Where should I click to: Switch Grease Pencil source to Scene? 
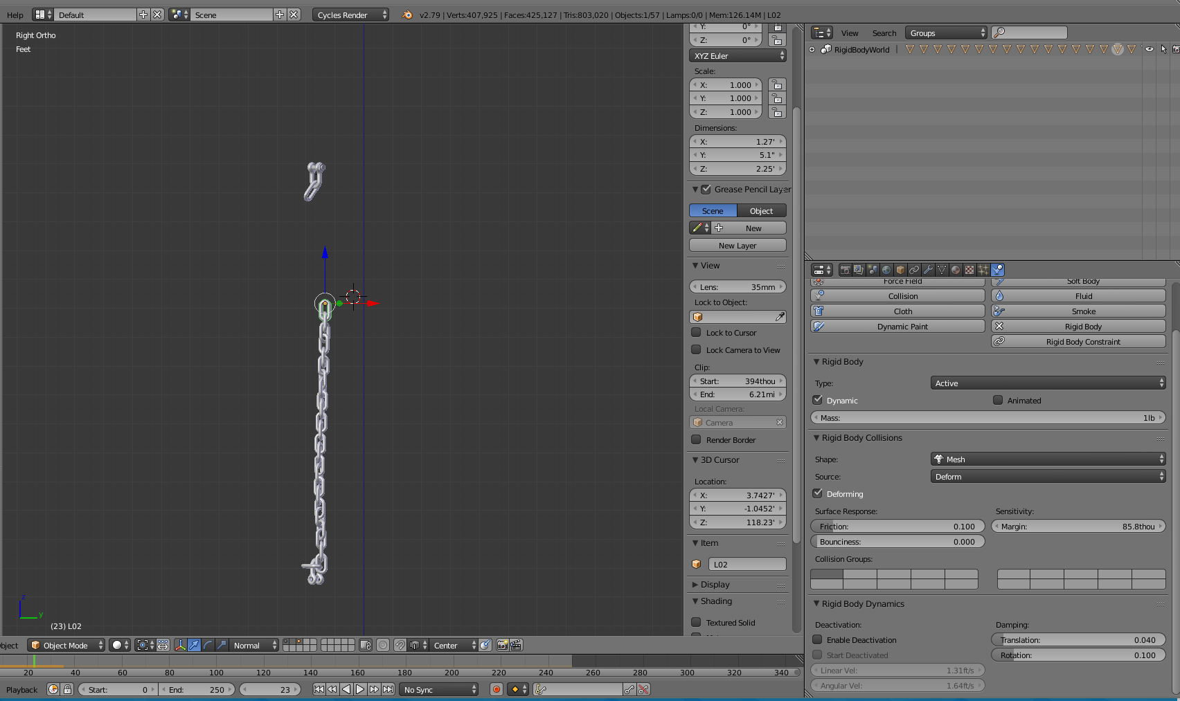(713, 210)
